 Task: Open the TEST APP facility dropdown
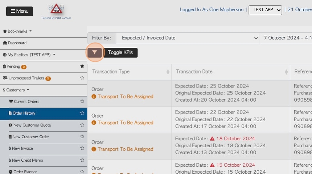[x=265, y=10]
